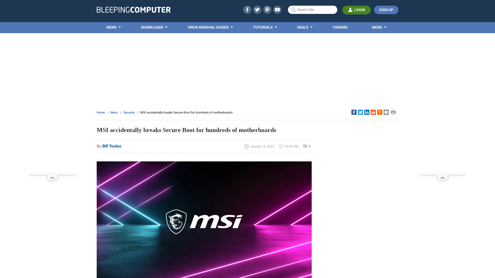Screen dimensions: 495x278
Task: Click the Facebook share icon
Action: pos(354,112)
